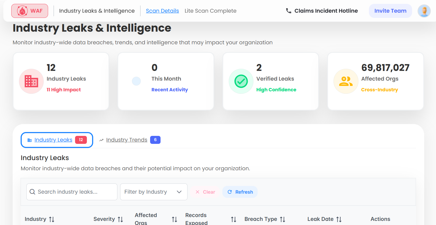Click the yellow people Affected Orgs icon
The image size is (436, 225).
pos(346,81)
